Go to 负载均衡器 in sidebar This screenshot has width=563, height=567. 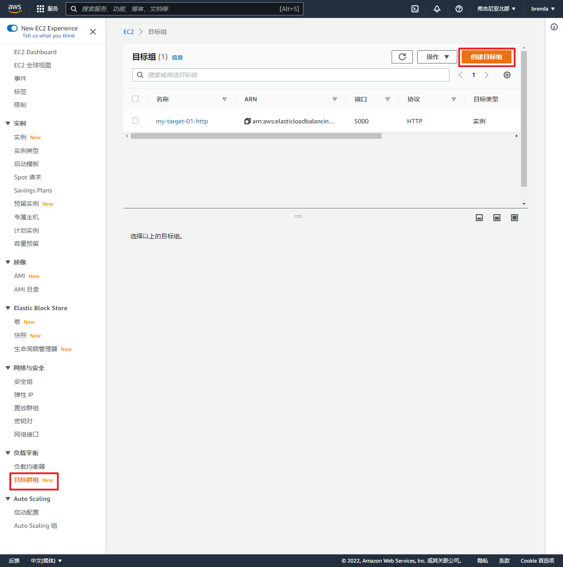click(x=30, y=467)
